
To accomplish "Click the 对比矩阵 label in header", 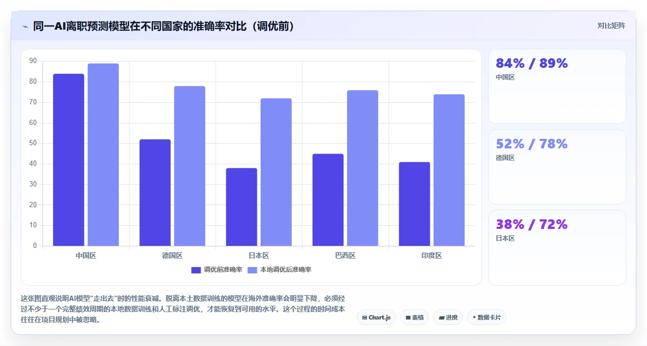I will point(611,25).
